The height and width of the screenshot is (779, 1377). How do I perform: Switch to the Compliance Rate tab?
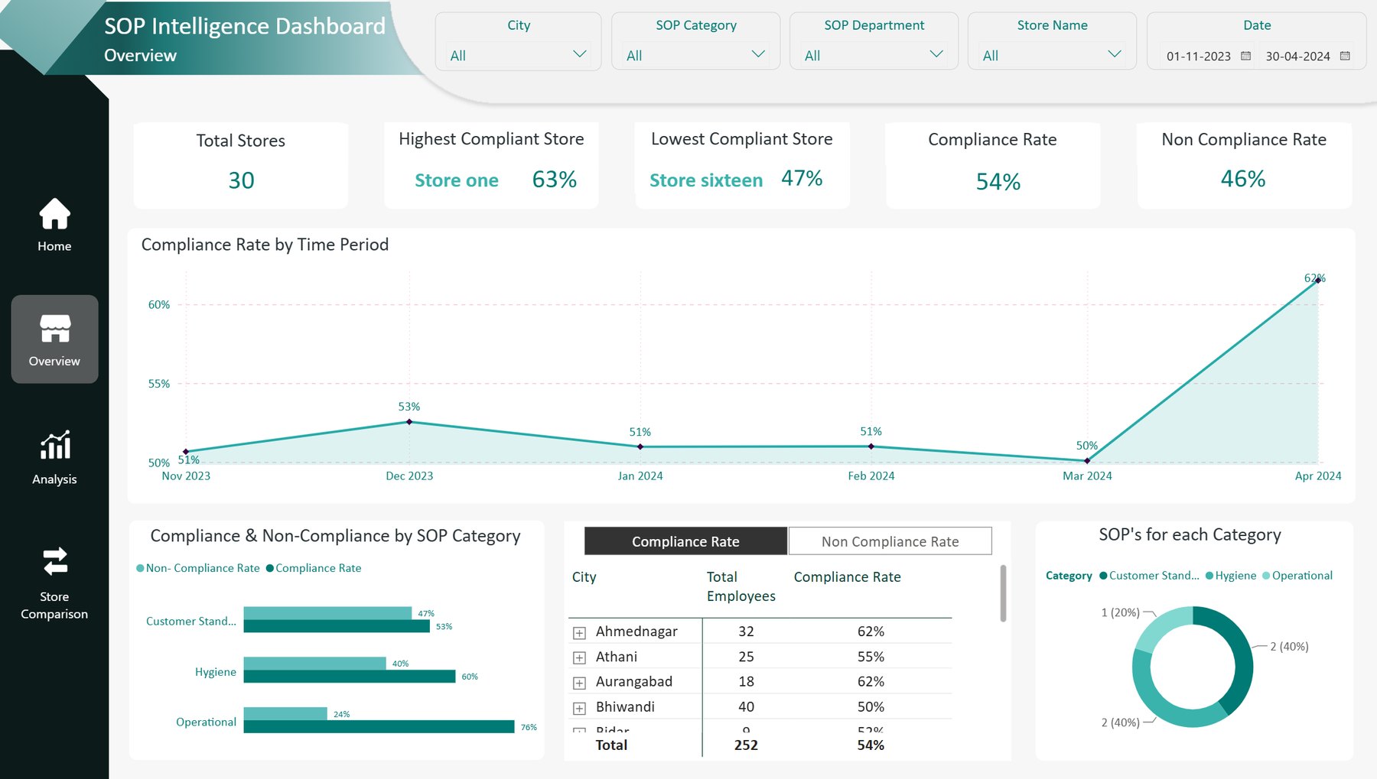[685, 541]
